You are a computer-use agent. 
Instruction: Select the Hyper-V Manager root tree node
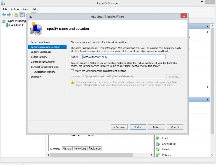17,21
